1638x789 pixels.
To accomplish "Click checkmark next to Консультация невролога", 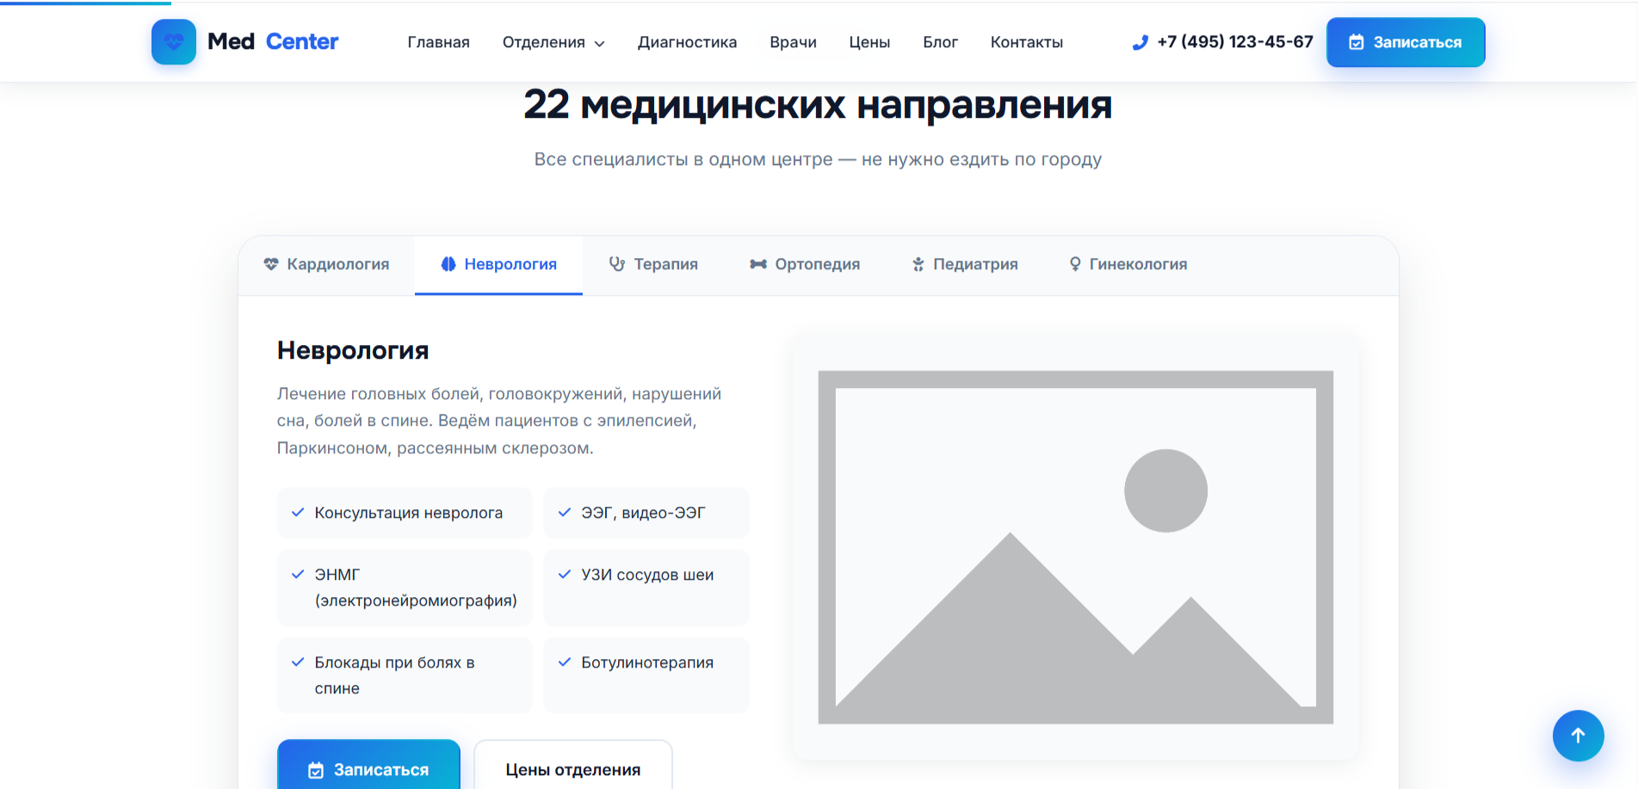I will pyautogui.click(x=298, y=513).
